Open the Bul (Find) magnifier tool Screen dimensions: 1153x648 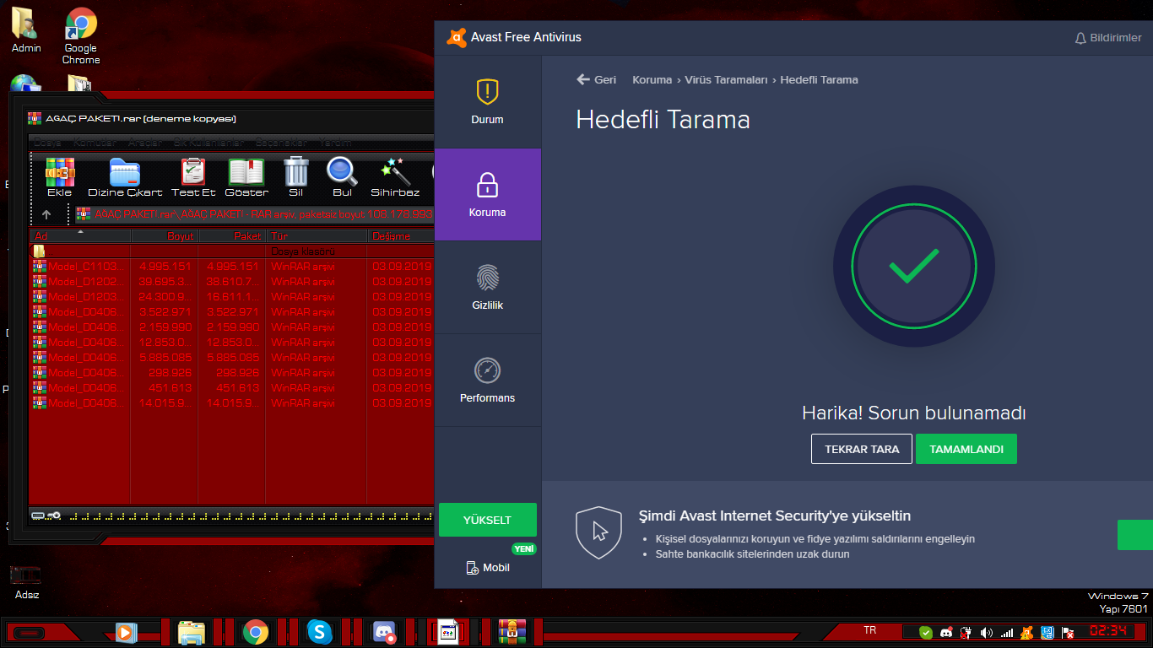(342, 176)
